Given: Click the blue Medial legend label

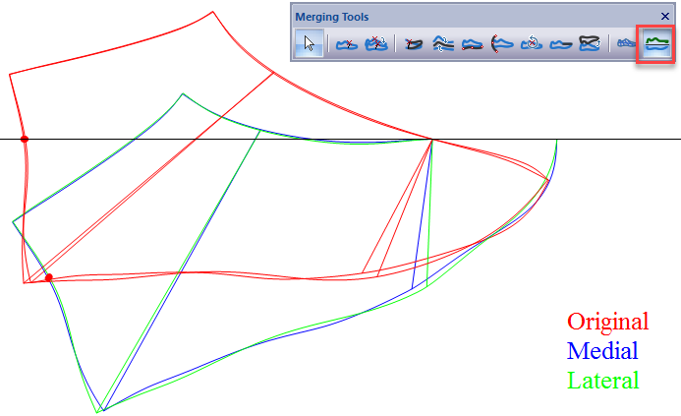Looking at the screenshot, I should (x=602, y=350).
